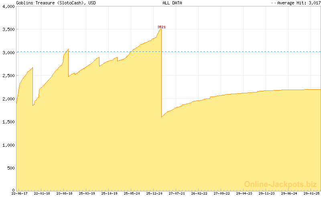This screenshot has width=321, height=197.
Task: Click the 25-12-20 date label
Action: [154, 193]
